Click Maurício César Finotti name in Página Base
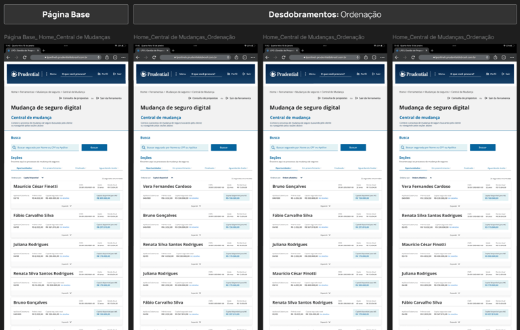 [35, 187]
